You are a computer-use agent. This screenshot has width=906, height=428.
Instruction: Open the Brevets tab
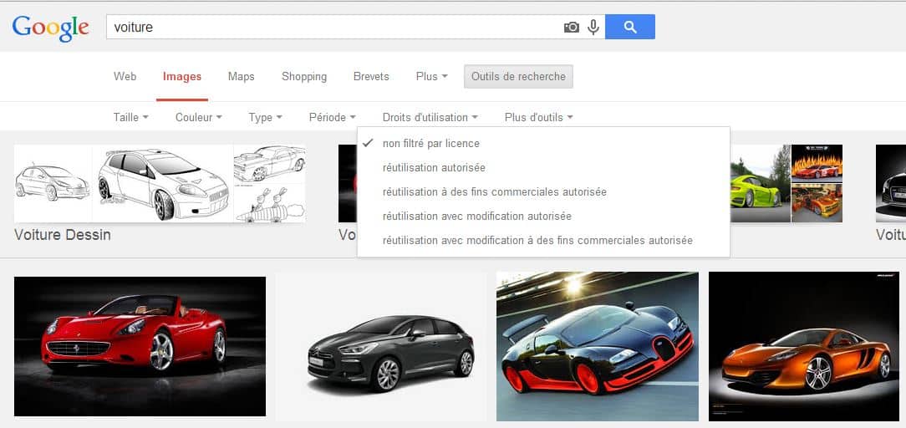(371, 76)
